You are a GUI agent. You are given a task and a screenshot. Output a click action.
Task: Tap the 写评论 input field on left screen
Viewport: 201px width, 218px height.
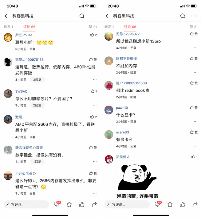pyautogui.click(x=26, y=204)
